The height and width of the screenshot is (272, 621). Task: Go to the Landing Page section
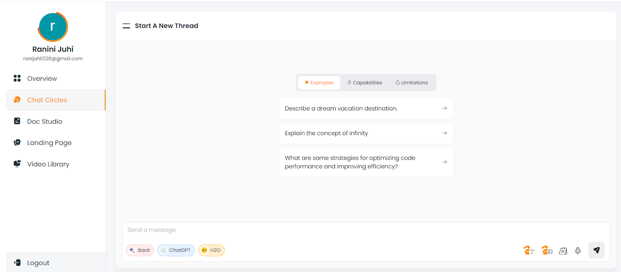(49, 143)
